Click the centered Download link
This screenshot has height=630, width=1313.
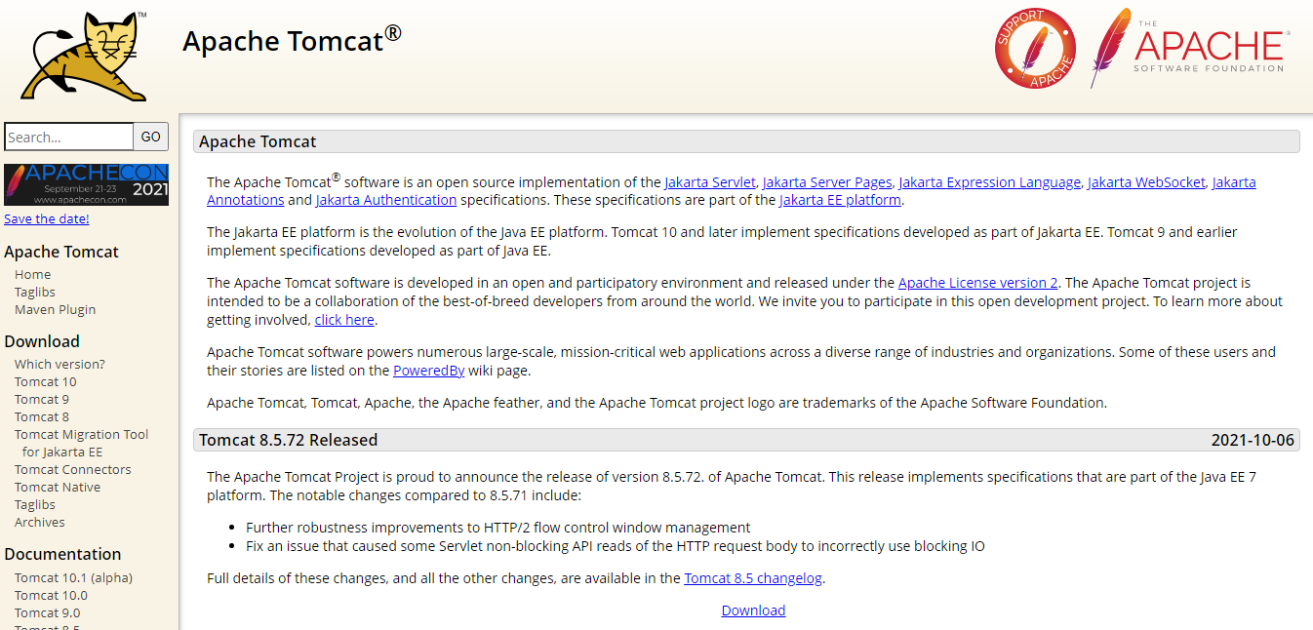[753, 610]
